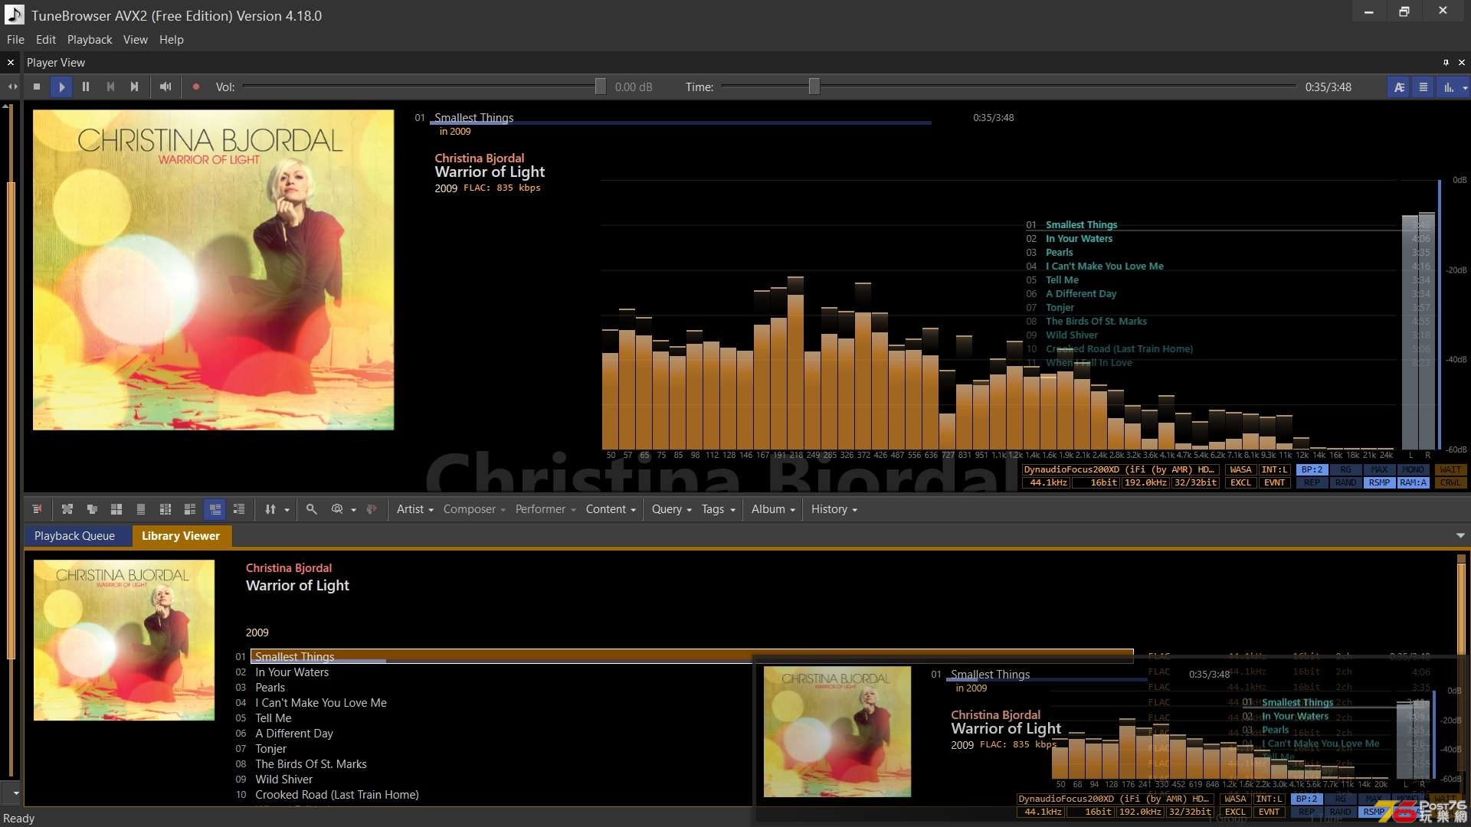Open the Content dropdown
This screenshot has height=827, width=1471.
611,509
